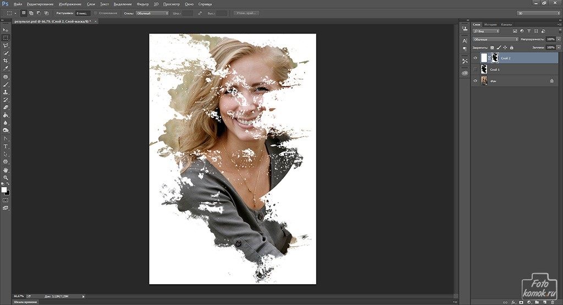Select the Eyedropper tool
The width and height of the screenshot is (563, 305).
point(5,68)
